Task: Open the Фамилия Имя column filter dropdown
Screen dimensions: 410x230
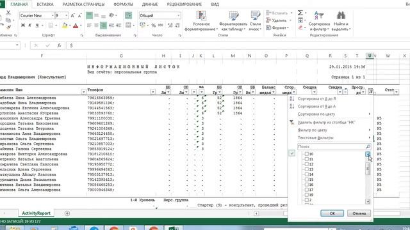Action: point(83,92)
